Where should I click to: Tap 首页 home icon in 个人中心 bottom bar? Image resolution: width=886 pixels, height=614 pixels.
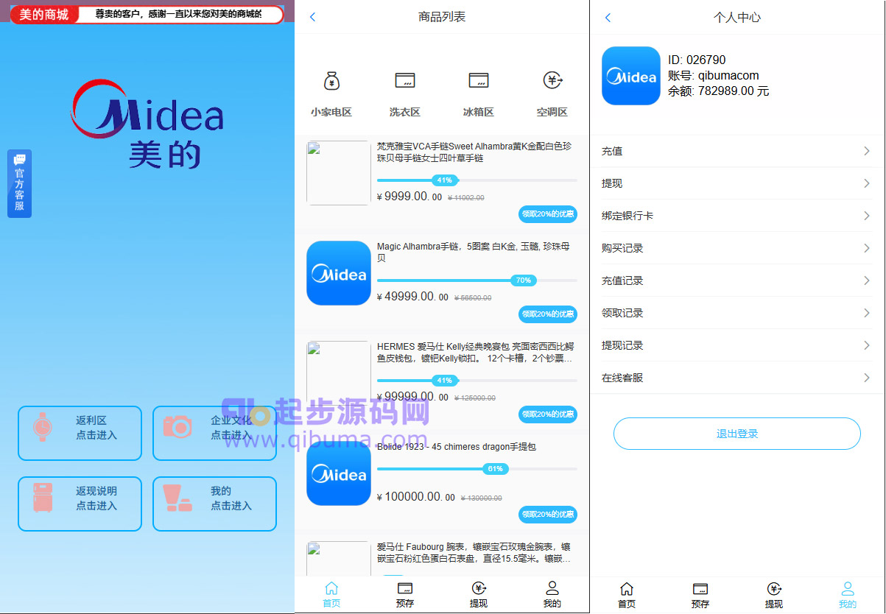[627, 588]
